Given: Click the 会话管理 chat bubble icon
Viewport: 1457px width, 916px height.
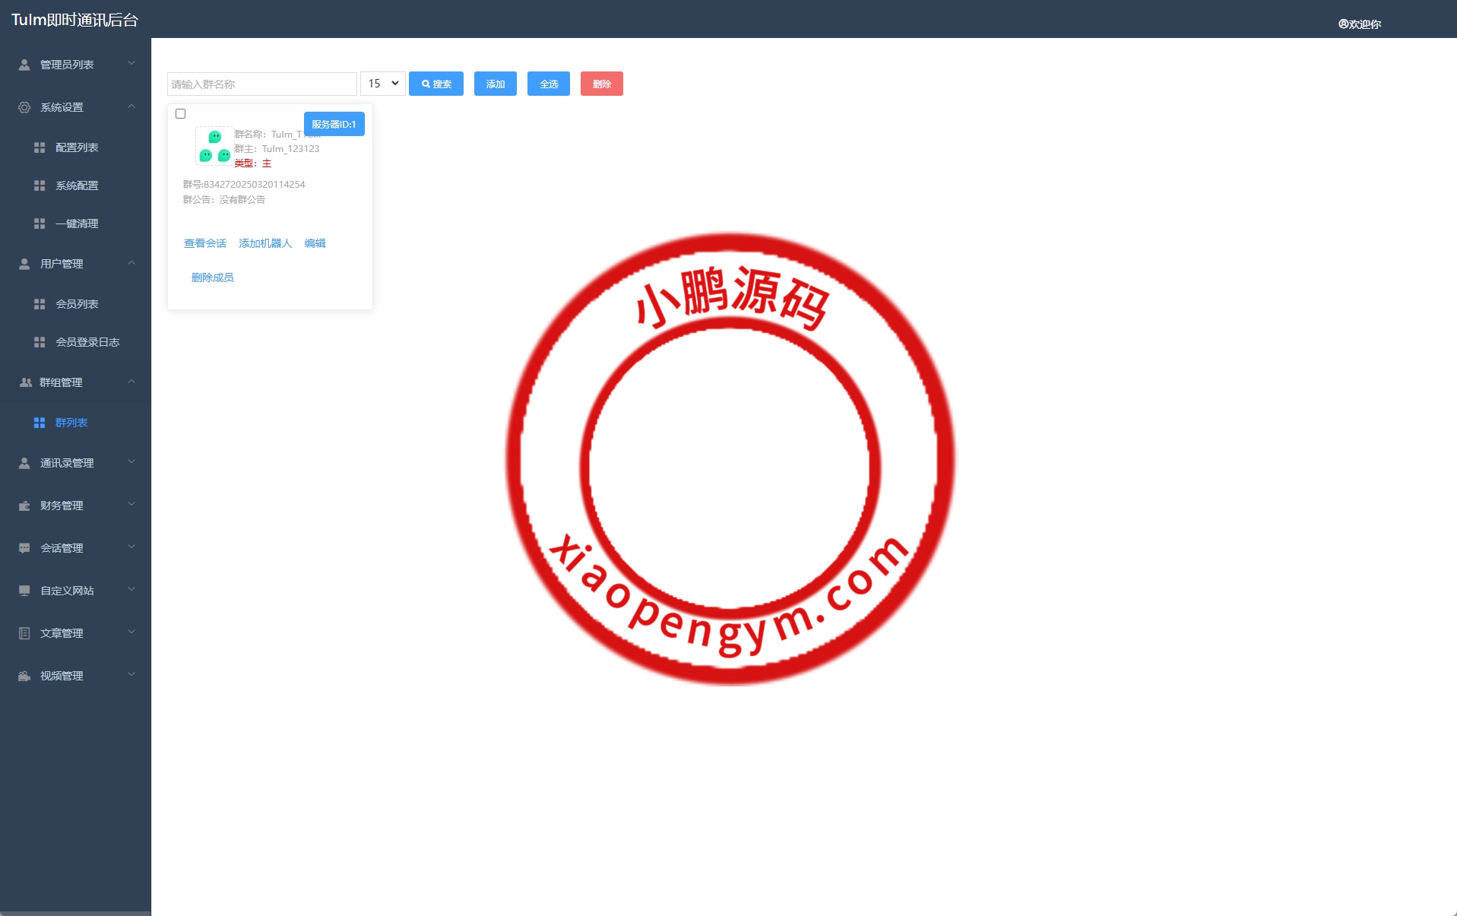Looking at the screenshot, I should (x=24, y=548).
